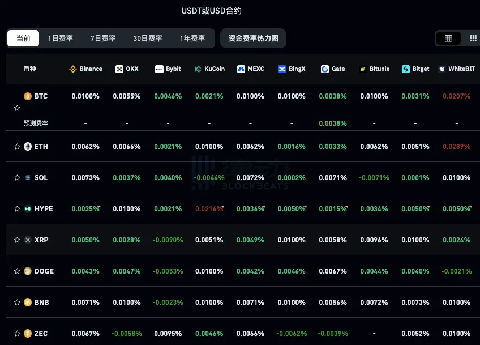Click the Bitunix exchange logo icon
This screenshot has height=345, width=480.
coord(363,69)
